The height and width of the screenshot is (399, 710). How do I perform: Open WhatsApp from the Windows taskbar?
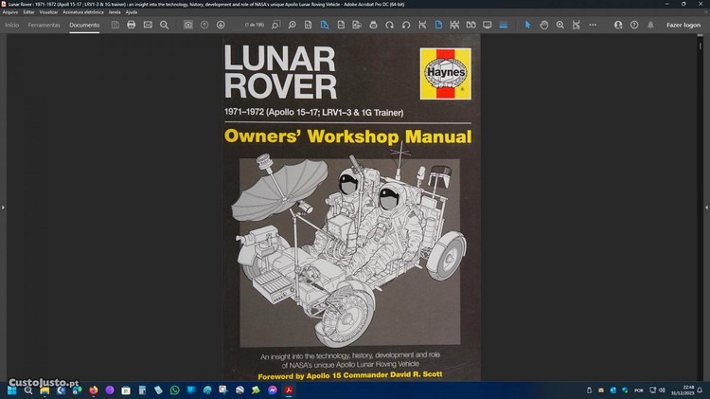tap(174, 390)
